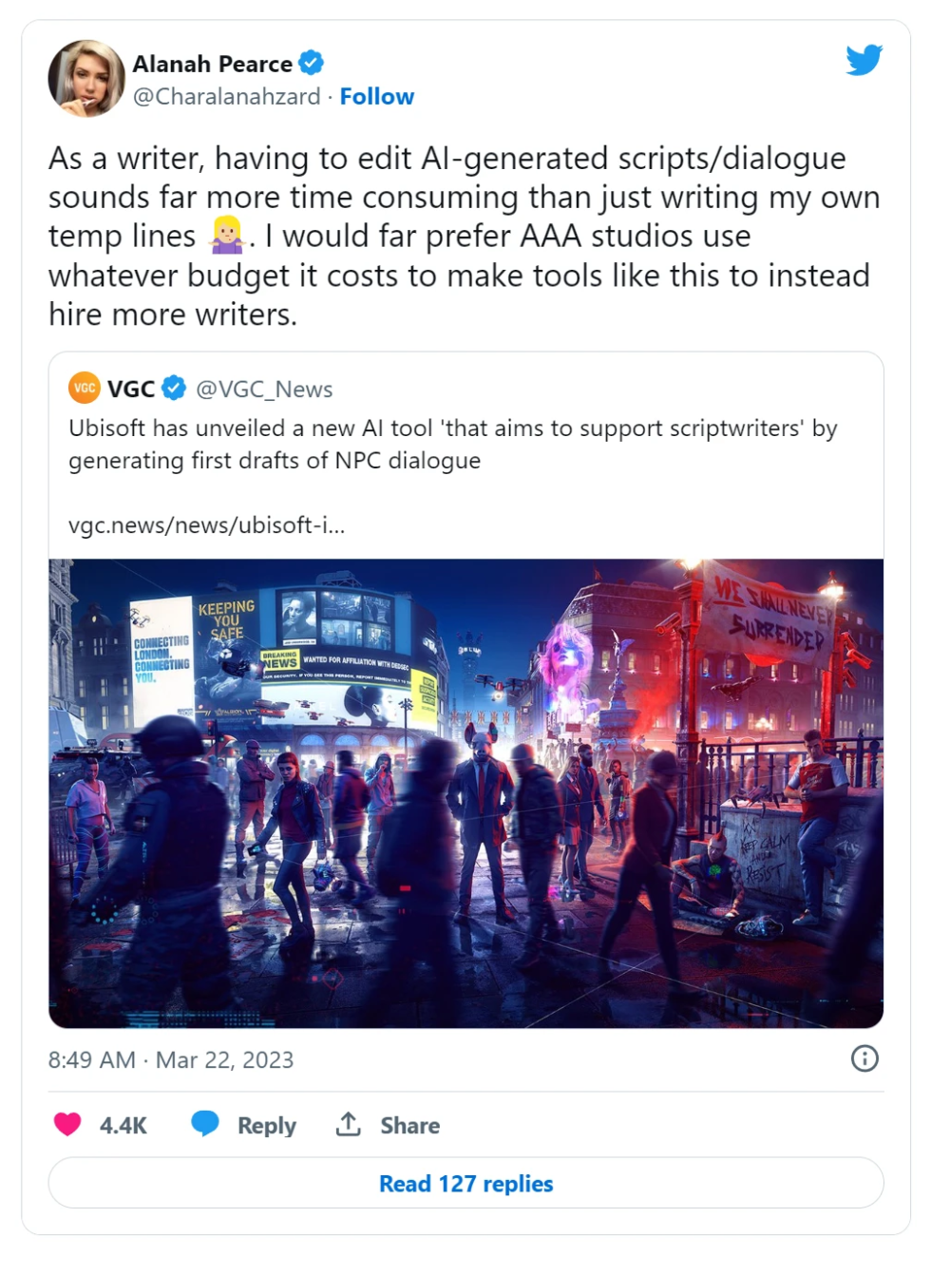Click the @VGC_News handle
The width and height of the screenshot is (950, 1275).
pos(264,390)
